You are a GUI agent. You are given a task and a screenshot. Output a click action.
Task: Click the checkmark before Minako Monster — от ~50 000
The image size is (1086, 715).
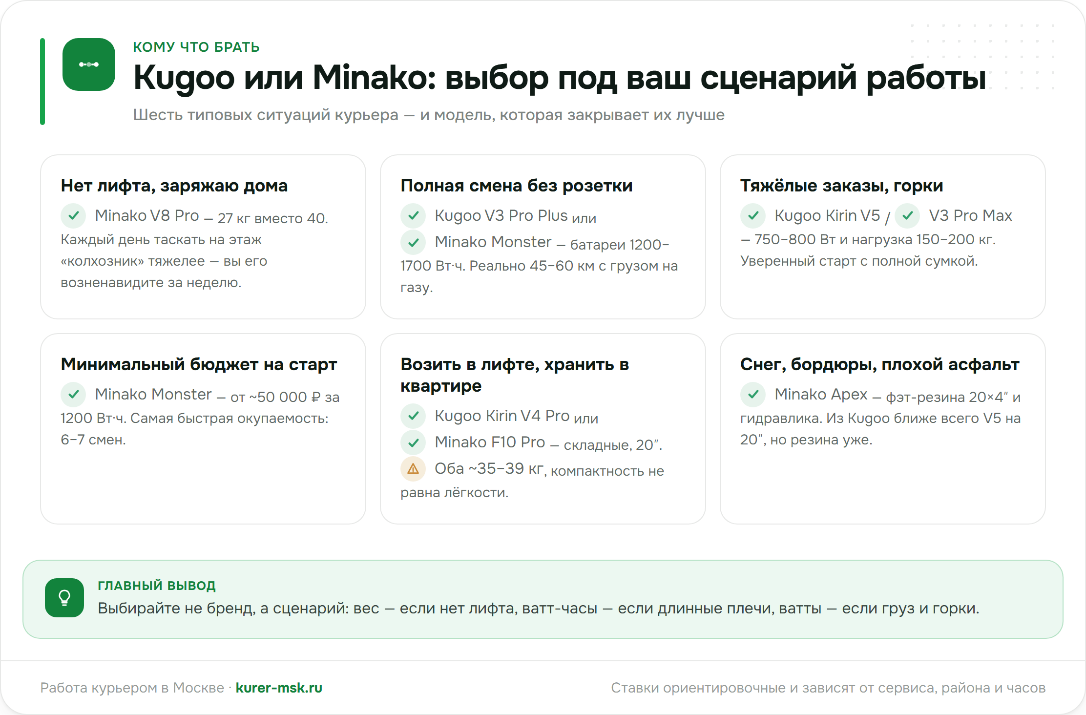73,394
